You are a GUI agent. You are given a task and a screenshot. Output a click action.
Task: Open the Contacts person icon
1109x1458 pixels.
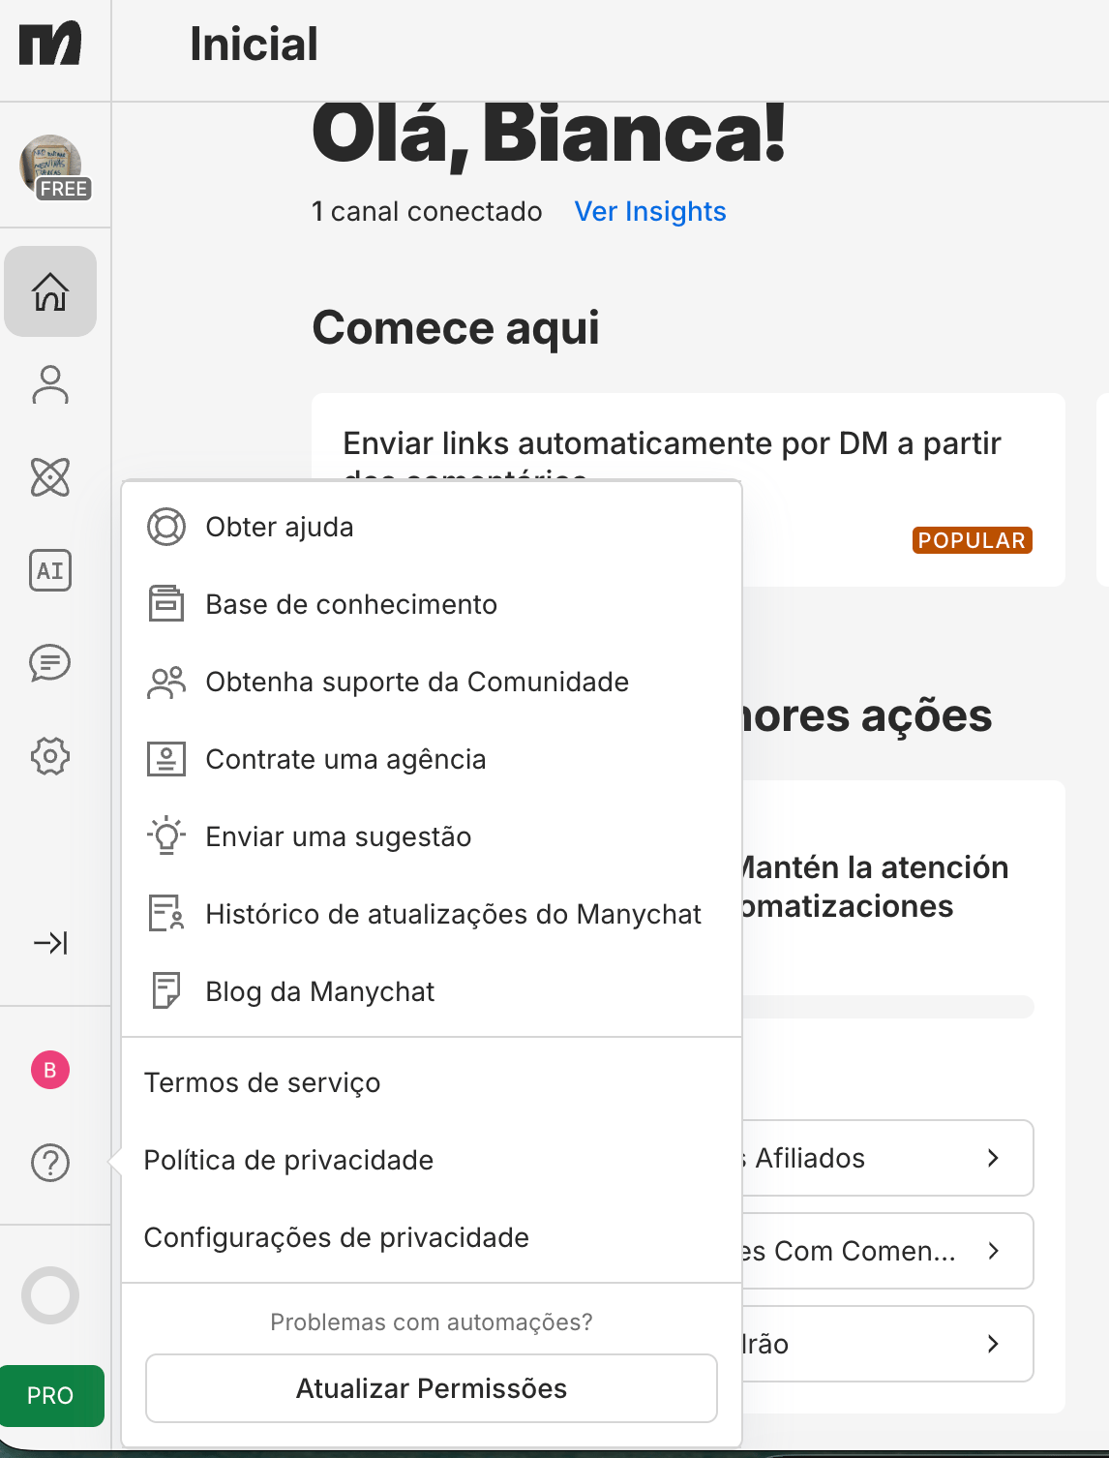click(50, 384)
